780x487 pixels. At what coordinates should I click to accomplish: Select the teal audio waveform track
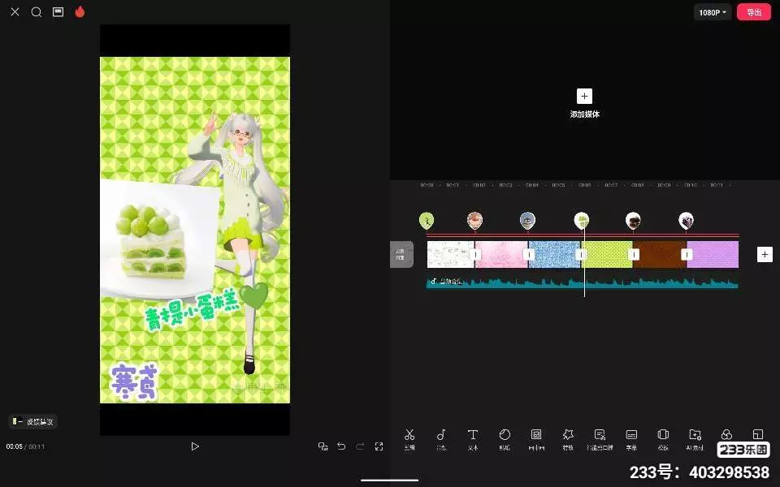(x=582, y=282)
